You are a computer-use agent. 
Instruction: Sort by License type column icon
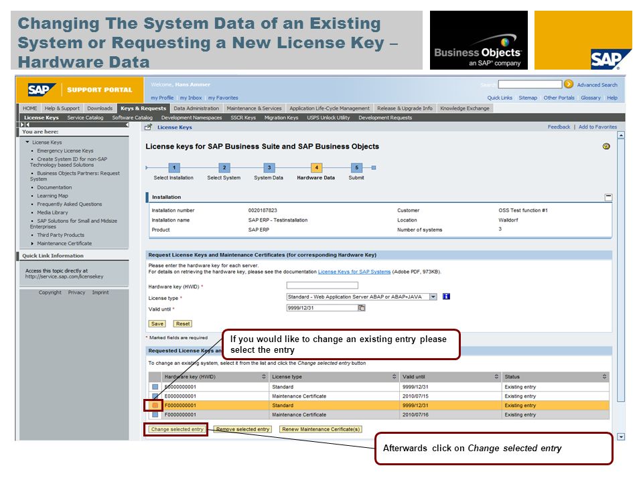394,376
